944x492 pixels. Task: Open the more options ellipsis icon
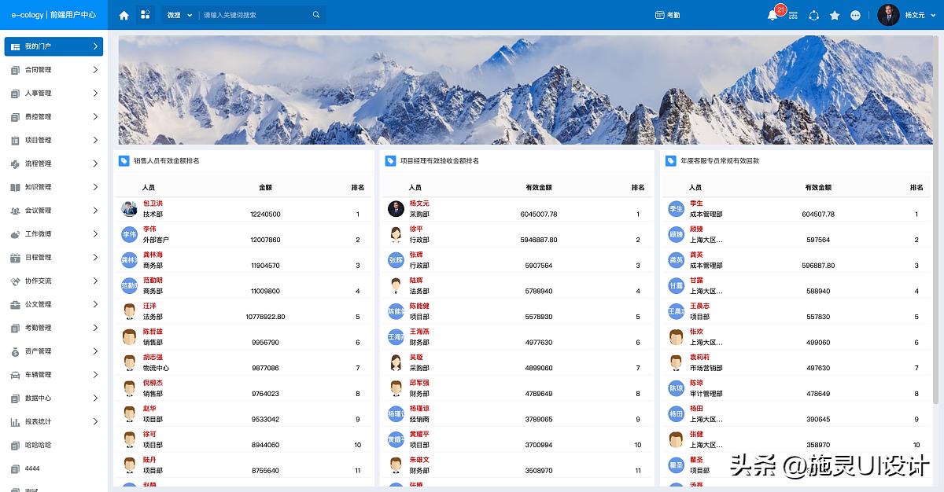(x=856, y=15)
